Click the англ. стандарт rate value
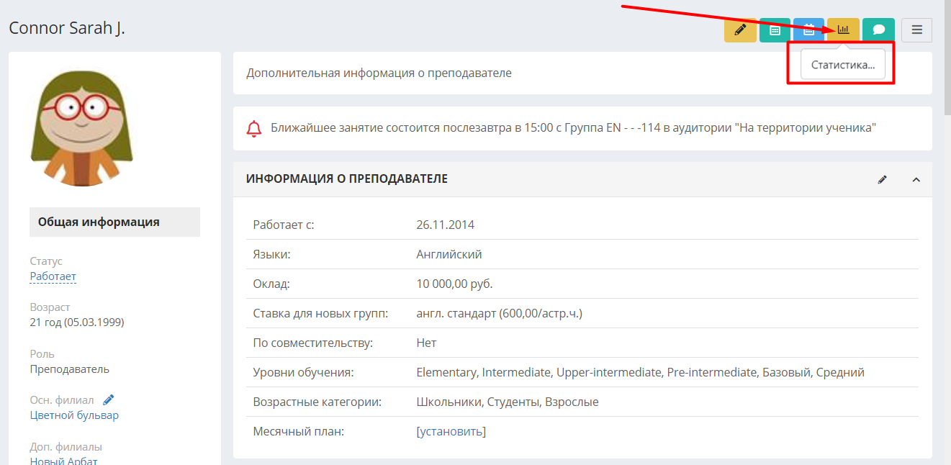The image size is (951, 465). [x=499, y=313]
